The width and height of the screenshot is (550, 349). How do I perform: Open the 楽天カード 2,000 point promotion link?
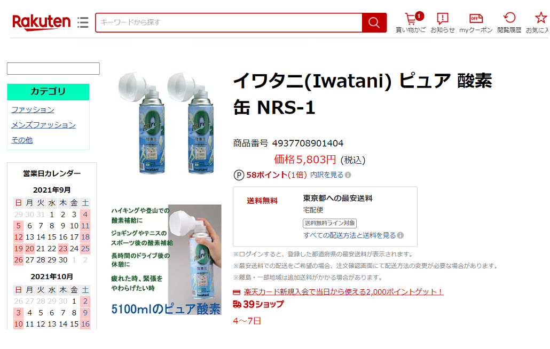344,292
